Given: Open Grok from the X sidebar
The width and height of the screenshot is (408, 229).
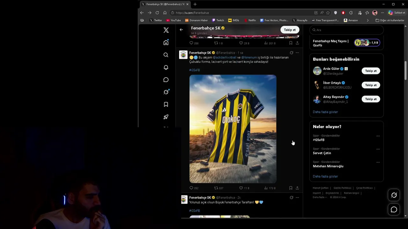Looking at the screenshot, I should [x=166, y=92].
